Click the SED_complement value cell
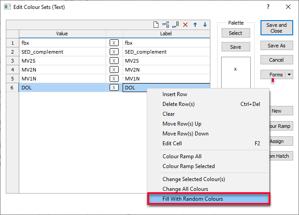 62,52
